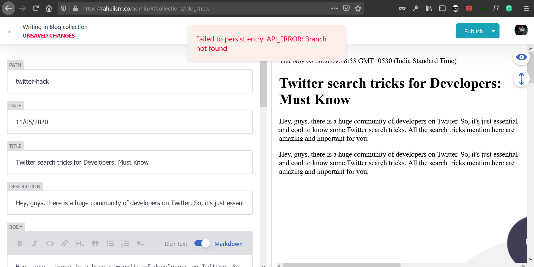534x267 pixels.
Task: Insert inline code in body editor
Action: click(50, 244)
